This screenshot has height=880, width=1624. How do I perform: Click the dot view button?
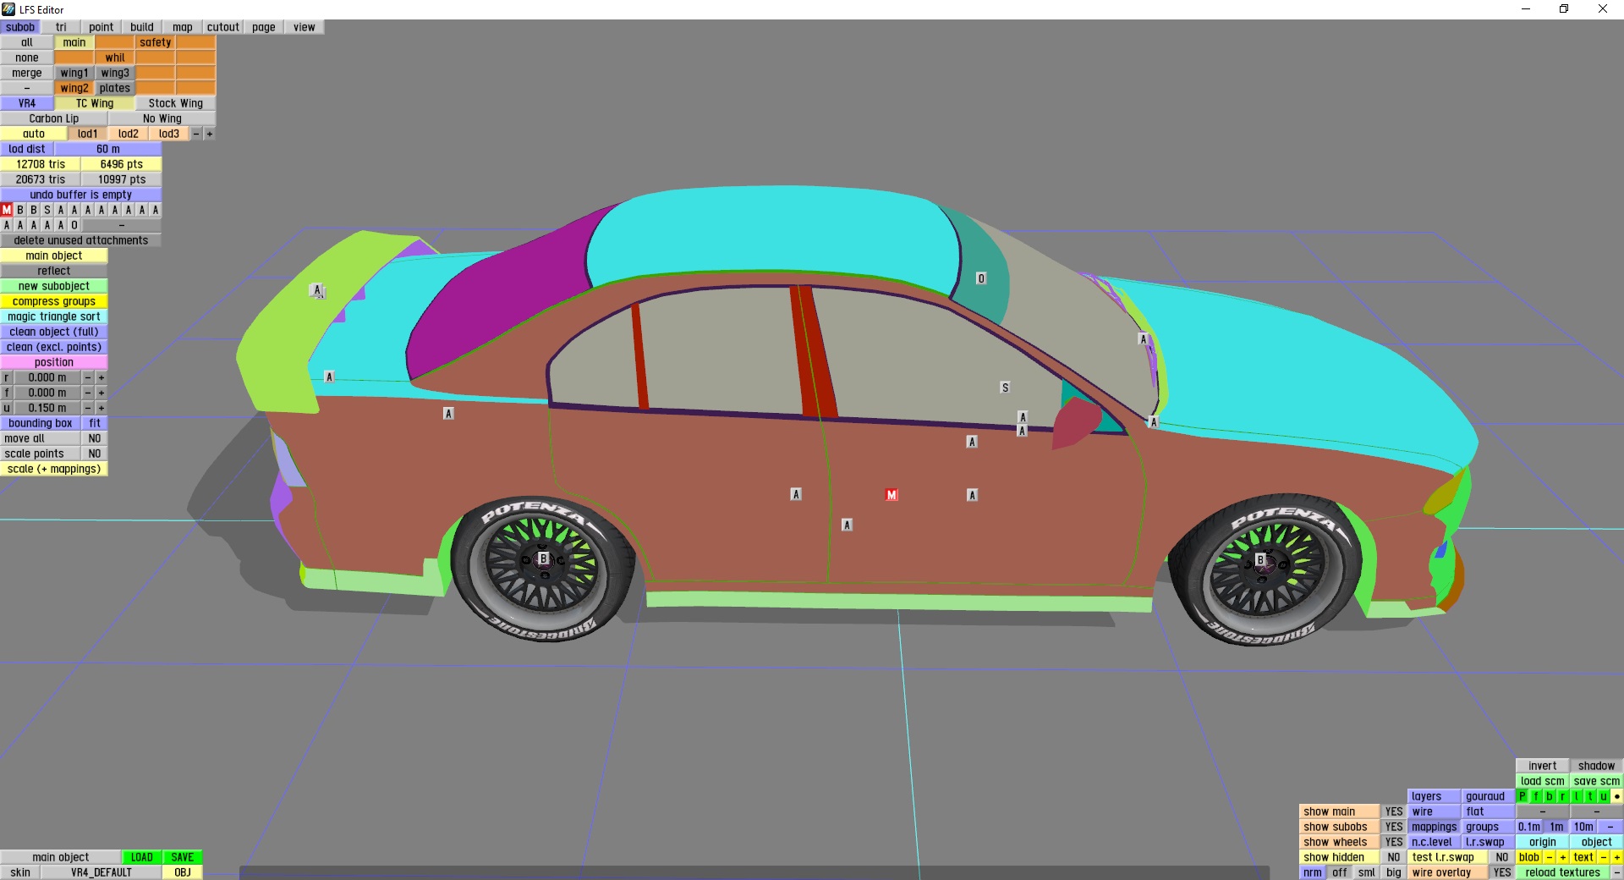(1617, 796)
